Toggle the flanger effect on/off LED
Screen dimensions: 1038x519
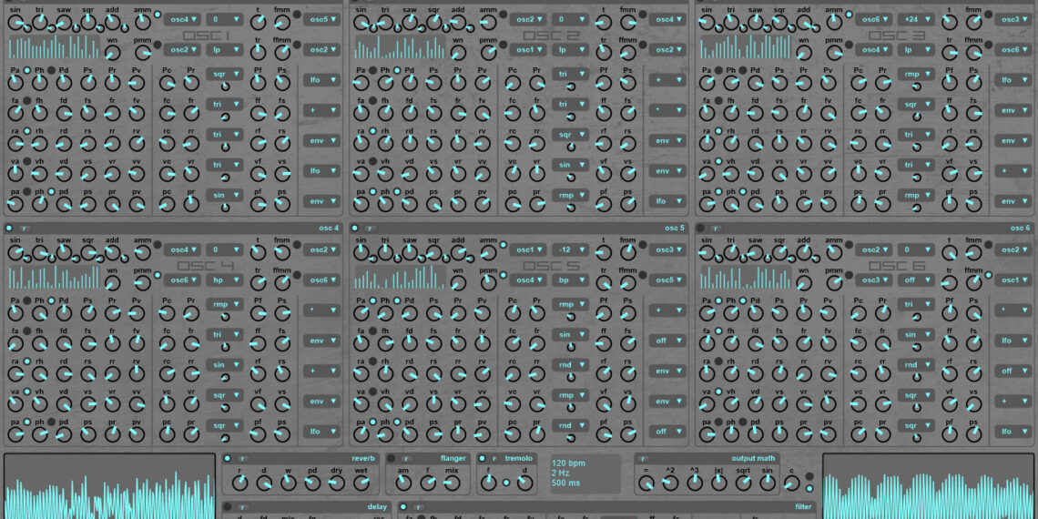(392, 459)
